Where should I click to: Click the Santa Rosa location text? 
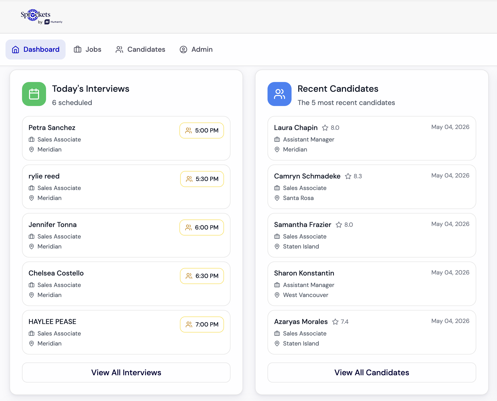pyautogui.click(x=298, y=198)
